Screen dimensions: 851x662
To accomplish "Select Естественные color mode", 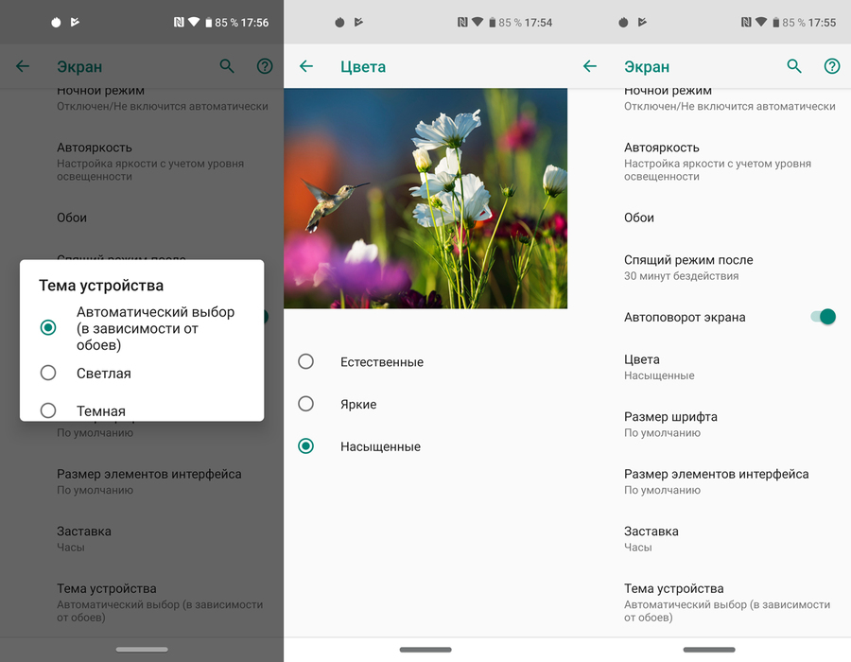I will [x=425, y=361].
